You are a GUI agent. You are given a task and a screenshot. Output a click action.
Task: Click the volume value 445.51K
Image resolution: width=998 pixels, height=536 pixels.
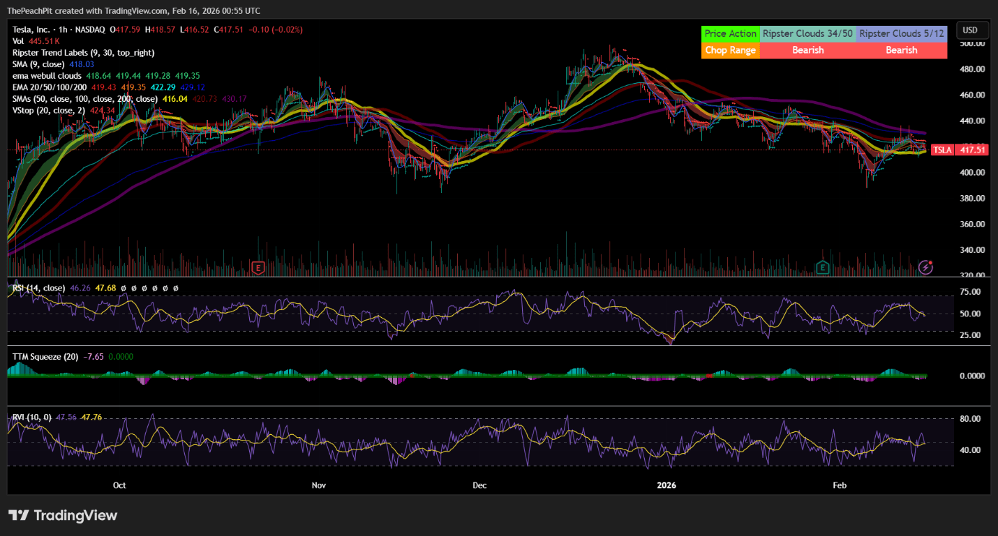(x=45, y=41)
